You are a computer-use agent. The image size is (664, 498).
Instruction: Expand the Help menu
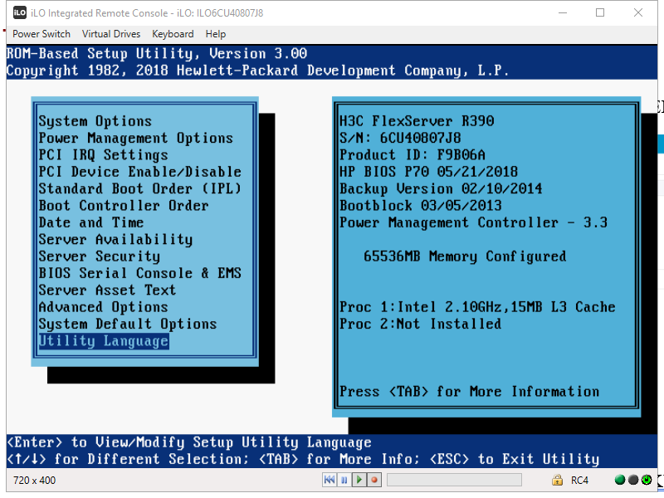tap(215, 34)
